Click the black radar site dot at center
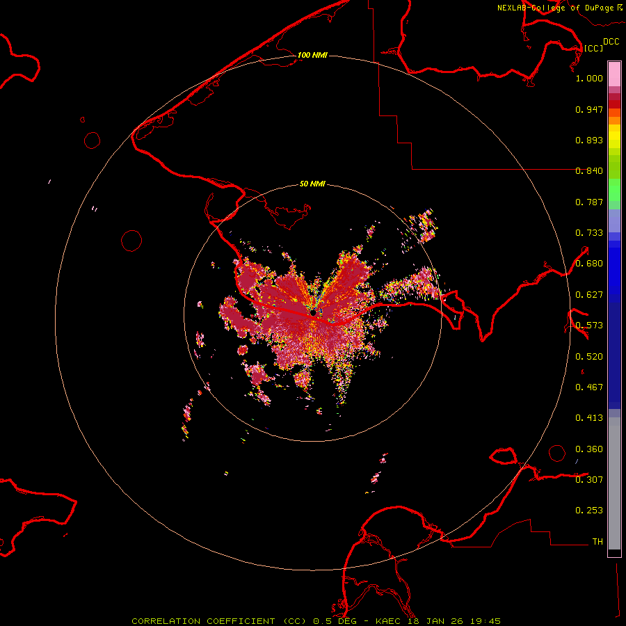The width and height of the screenshot is (626, 626). 313,312
